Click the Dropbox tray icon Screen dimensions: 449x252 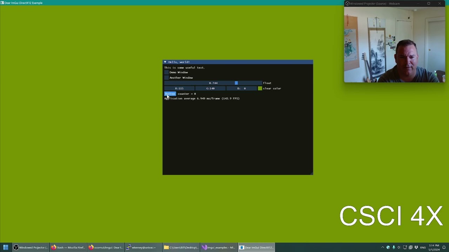pyautogui.click(x=416, y=247)
